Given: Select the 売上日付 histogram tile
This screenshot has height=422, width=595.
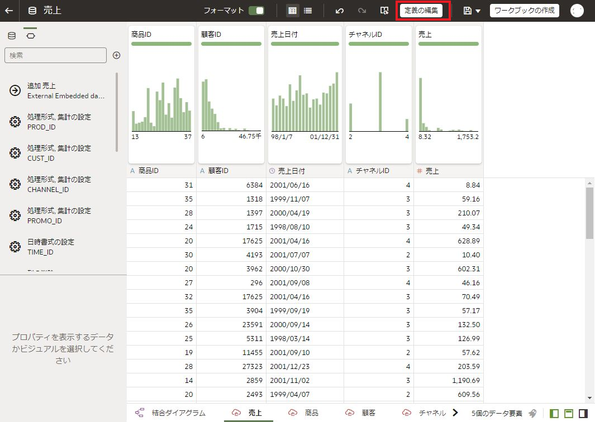Looking at the screenshot, I should click(x=304, y=94).
